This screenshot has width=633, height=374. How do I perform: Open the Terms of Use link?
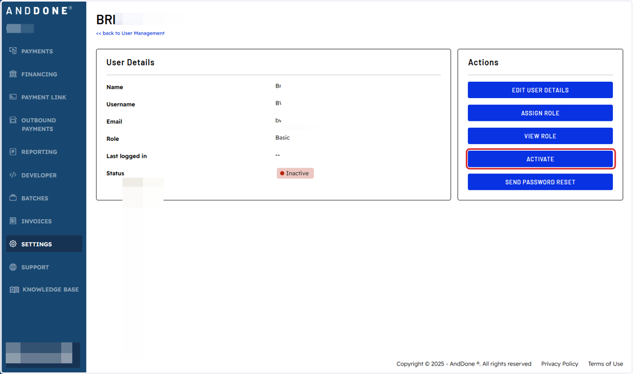606,364
